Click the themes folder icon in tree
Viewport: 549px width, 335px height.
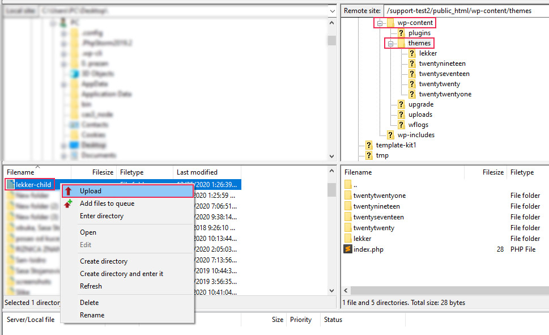[x=401, y=43]
